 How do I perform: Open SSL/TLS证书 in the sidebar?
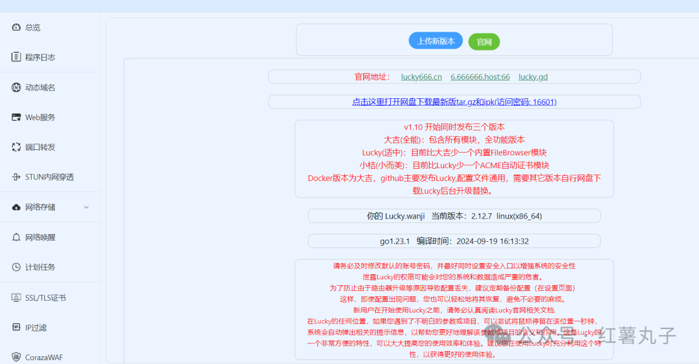[50, 297]
